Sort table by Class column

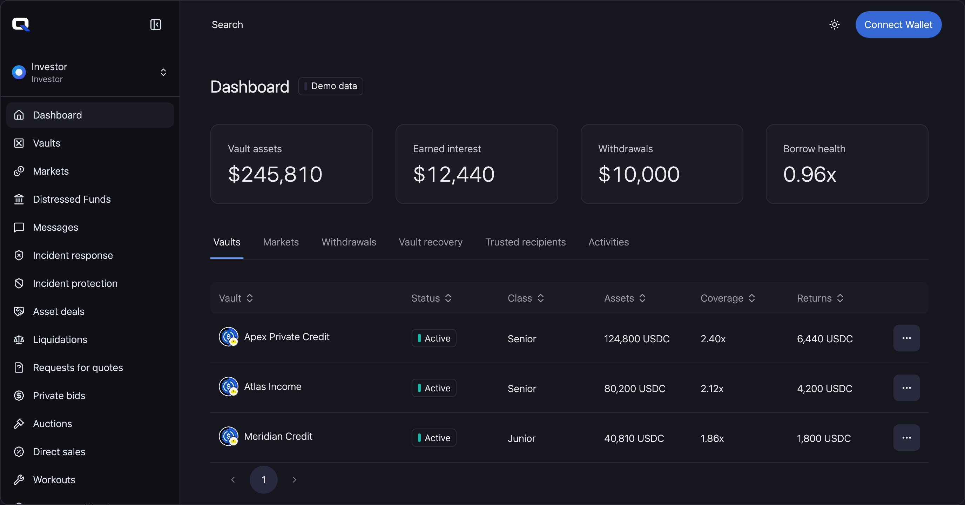526,298
